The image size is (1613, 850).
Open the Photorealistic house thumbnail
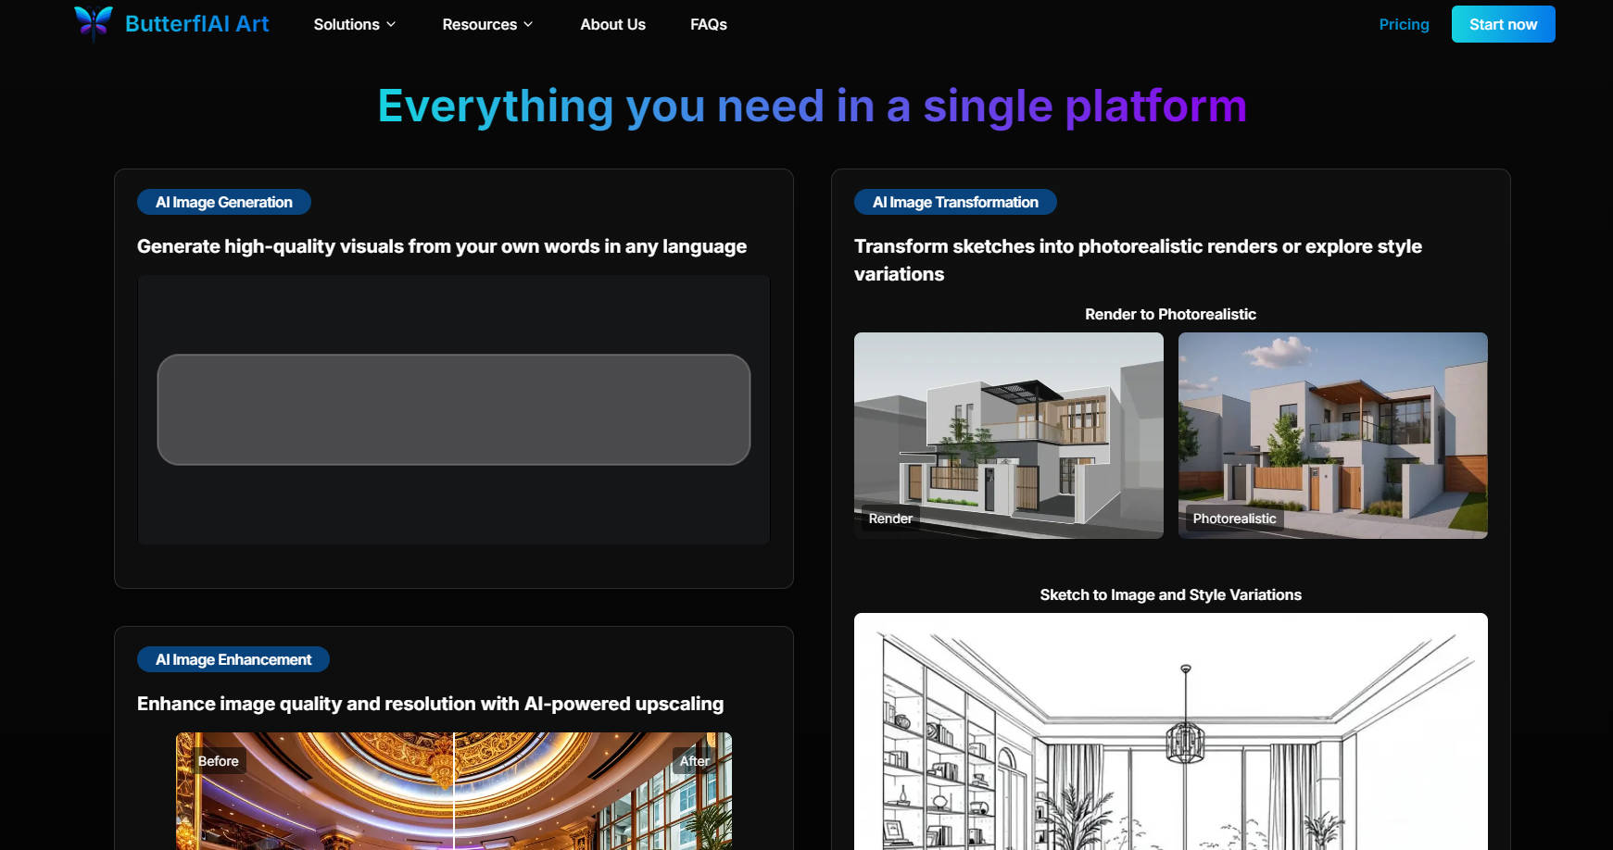point(1332,435)
